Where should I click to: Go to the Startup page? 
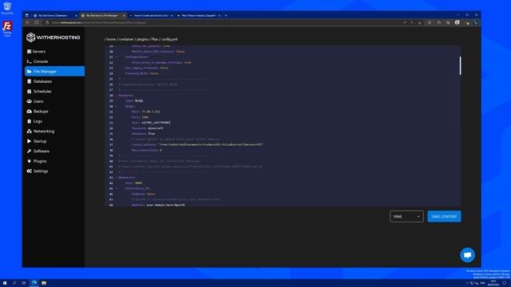coord(54,141)
